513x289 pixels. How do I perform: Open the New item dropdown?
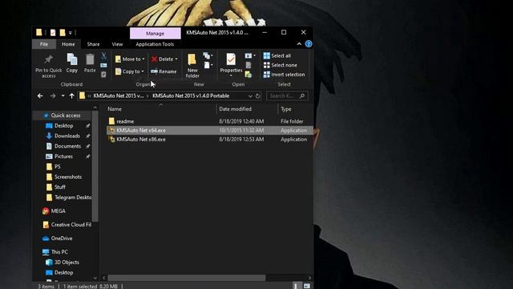click(208, 55)
